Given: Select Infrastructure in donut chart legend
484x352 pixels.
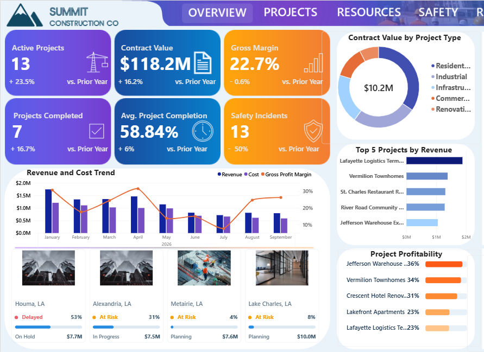Looking at the screenshot, I should click(451, 87).
